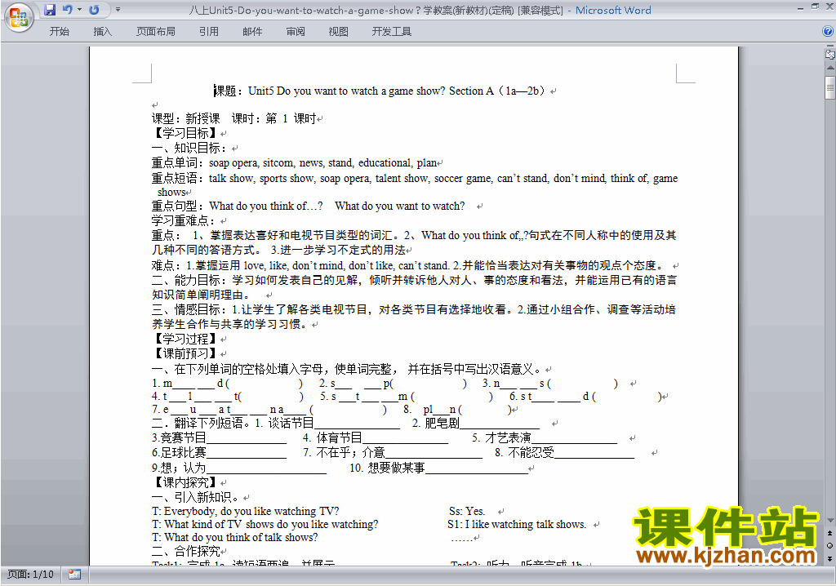Click the text '课型：新授课'

point(185,118)
